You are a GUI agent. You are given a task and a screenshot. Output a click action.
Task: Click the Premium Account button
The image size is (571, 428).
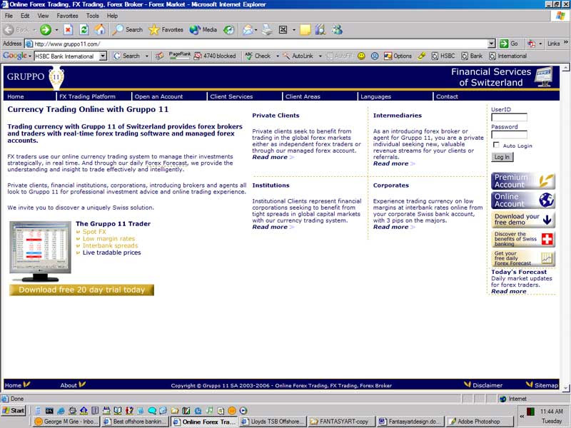pyautogui.click(x=523, y=181)
